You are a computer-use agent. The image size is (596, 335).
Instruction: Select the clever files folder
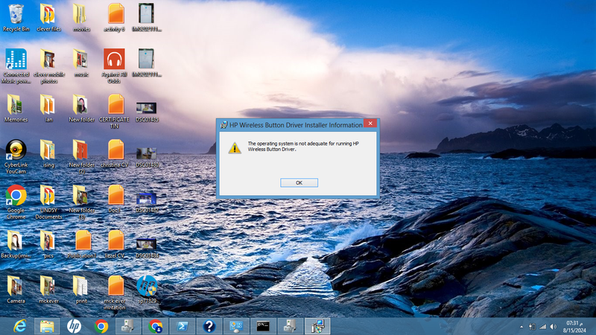[48, 17]
